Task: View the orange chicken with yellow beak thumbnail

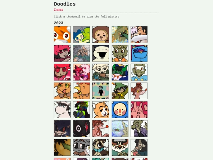Action: point(82,91)
